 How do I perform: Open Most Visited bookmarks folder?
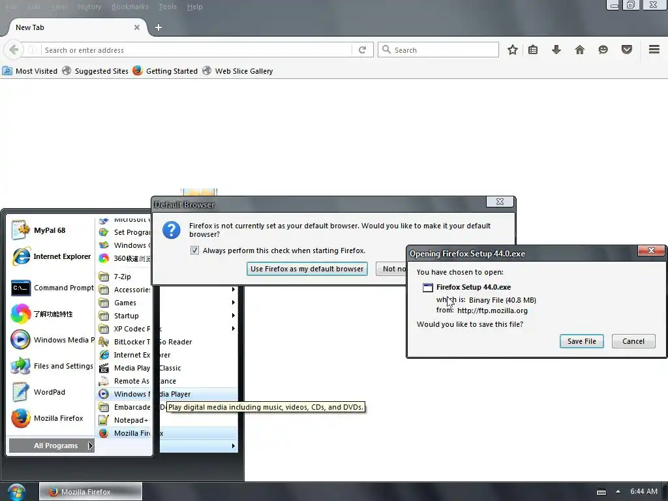point(30,71)
